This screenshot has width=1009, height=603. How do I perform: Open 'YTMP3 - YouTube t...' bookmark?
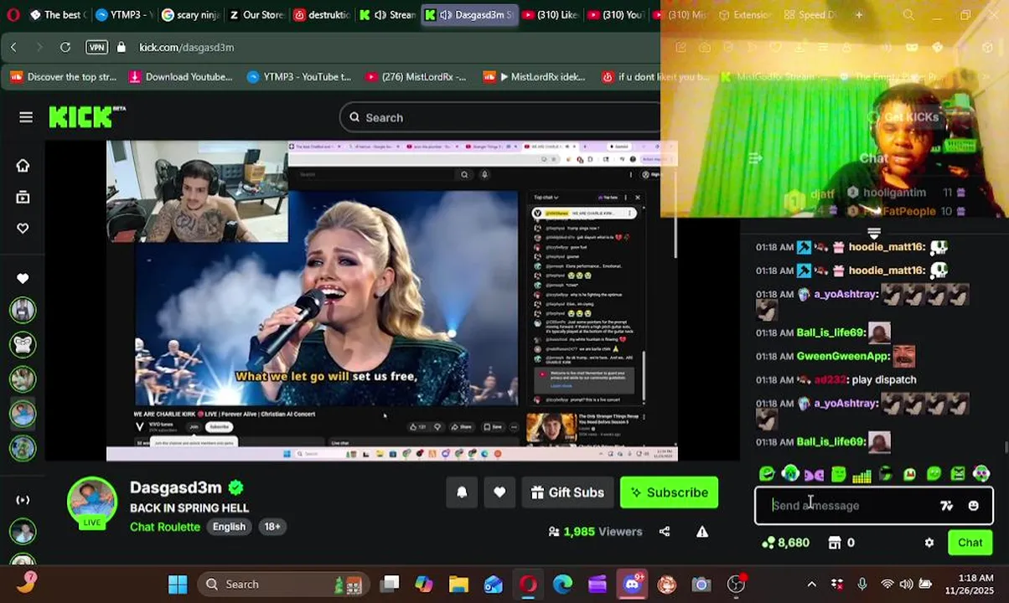click(x=298, y=77)
